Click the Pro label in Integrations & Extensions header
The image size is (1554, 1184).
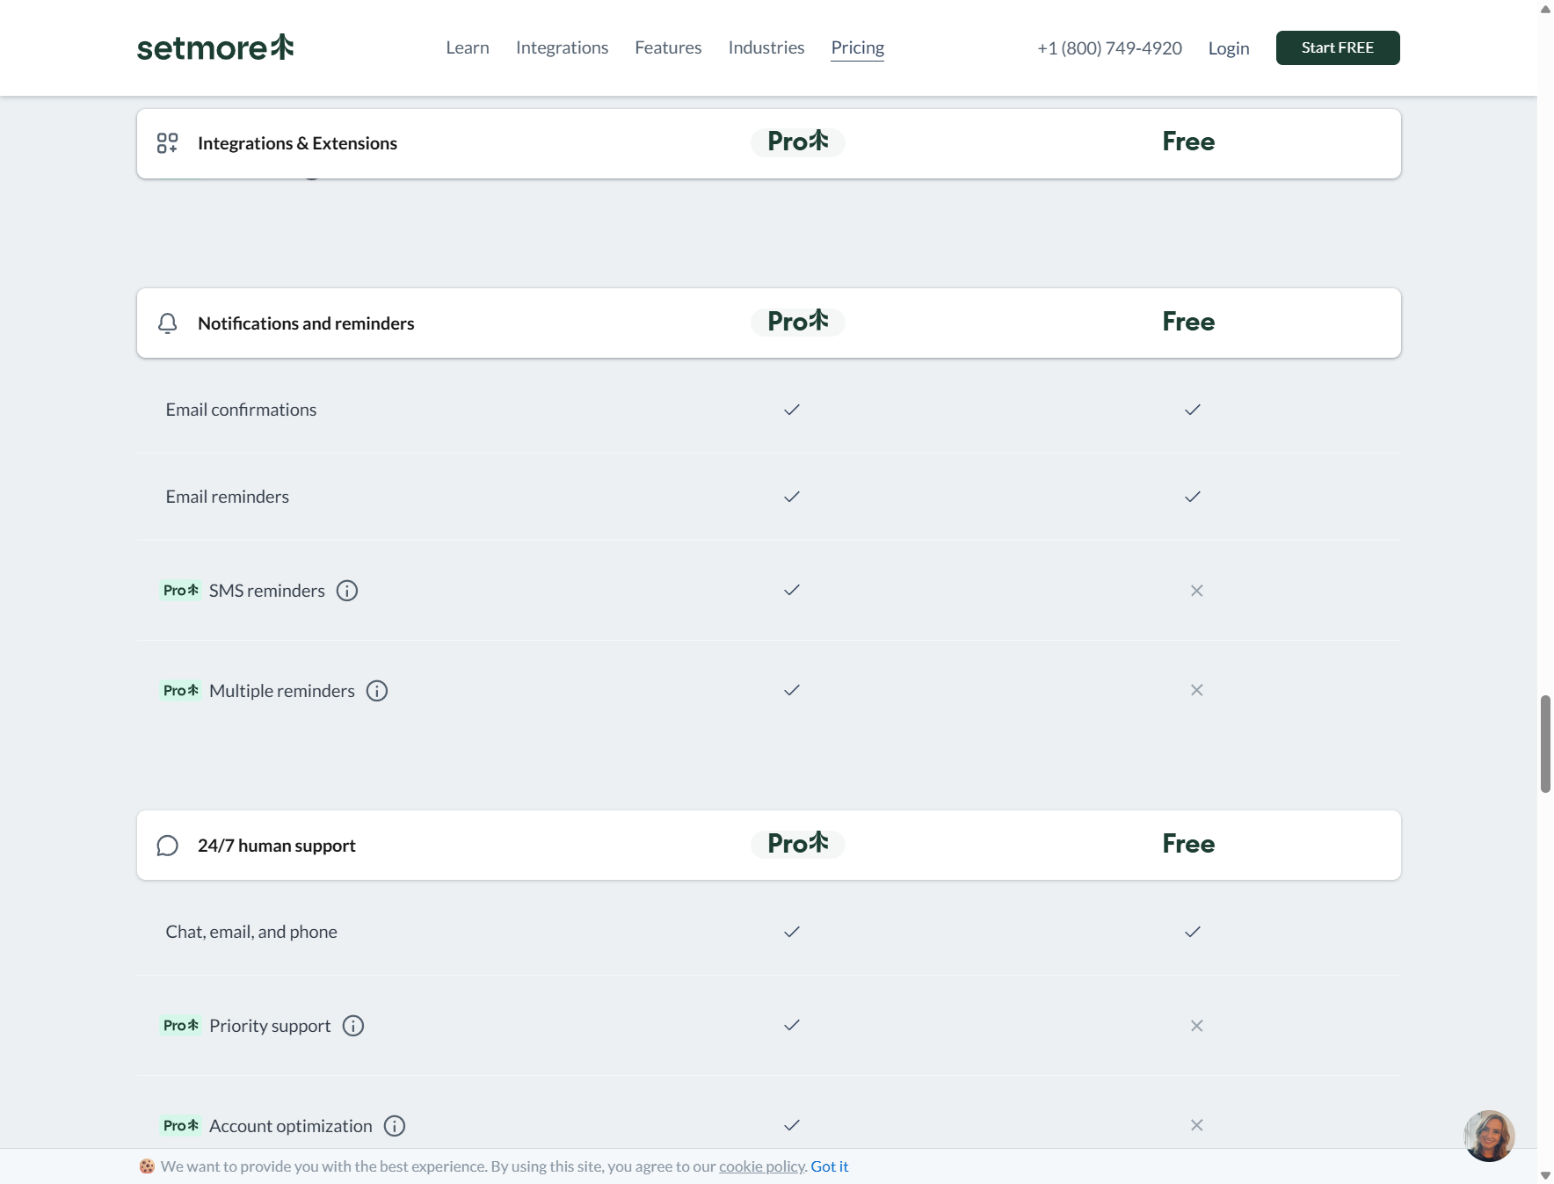pyautogui.click(x=798, y=142)
